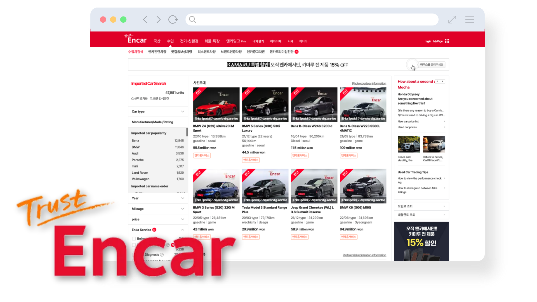Open the Used car prices link
The height and width of the screenshot is (302, 537).
coord(407,127)
